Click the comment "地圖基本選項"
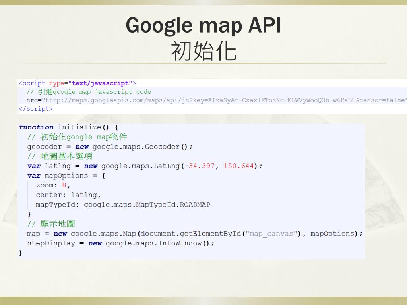The height and width of the screenshot is (305, 407). point(60,156)
